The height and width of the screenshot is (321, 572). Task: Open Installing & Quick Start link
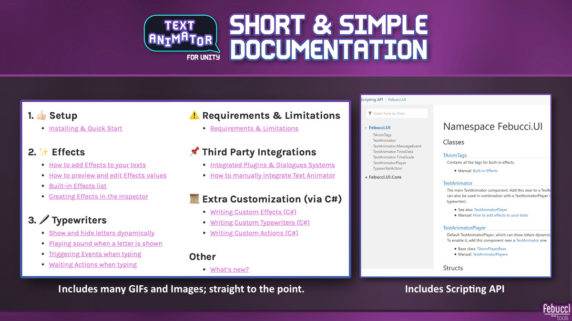(86, 128)
